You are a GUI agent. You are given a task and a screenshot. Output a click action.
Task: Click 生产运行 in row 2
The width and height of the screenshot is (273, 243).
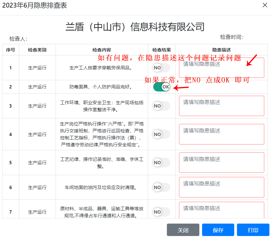37,87
